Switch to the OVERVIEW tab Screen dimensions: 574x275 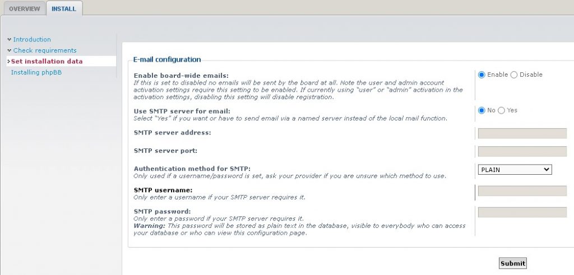[x=24, y=8]
